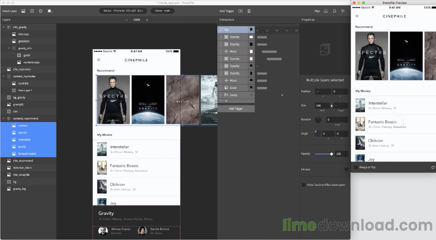This screenshot has width=436, height=240.
Task: Toggle the size aspect ratio lock
Action: [x=331, y=106]
